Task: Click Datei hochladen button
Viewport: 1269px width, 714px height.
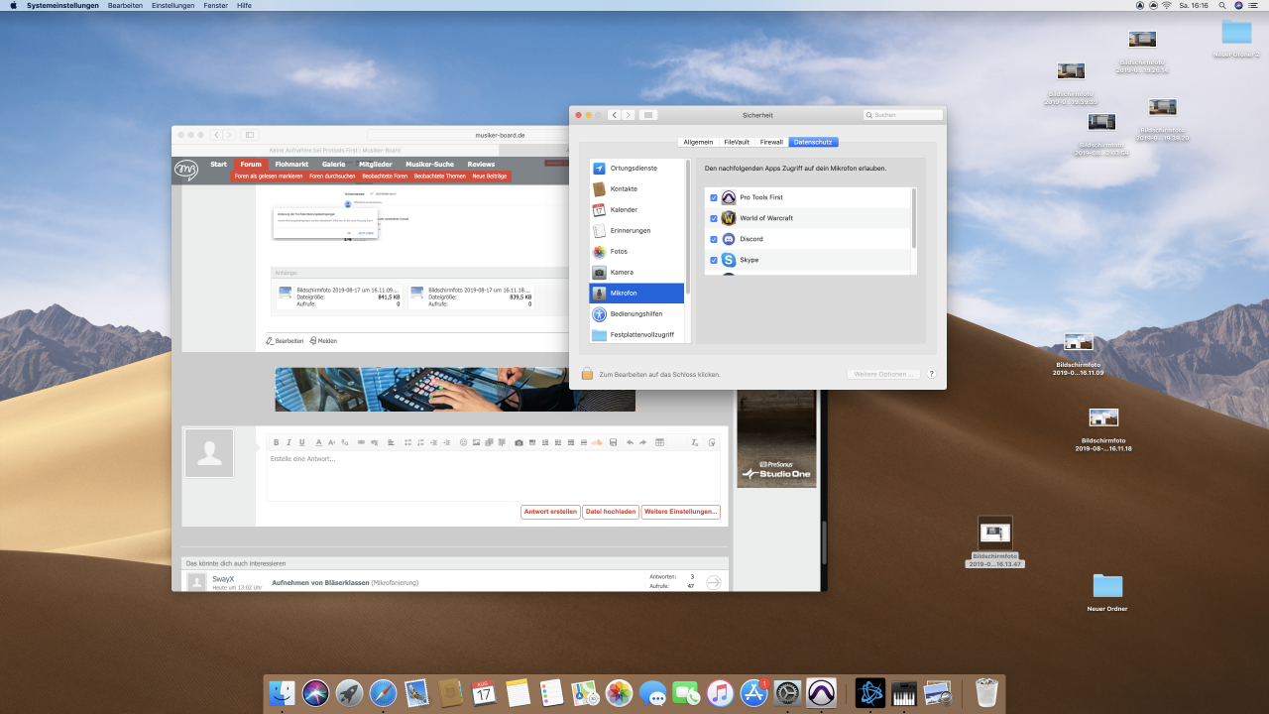Action: [x=610, y=512]
